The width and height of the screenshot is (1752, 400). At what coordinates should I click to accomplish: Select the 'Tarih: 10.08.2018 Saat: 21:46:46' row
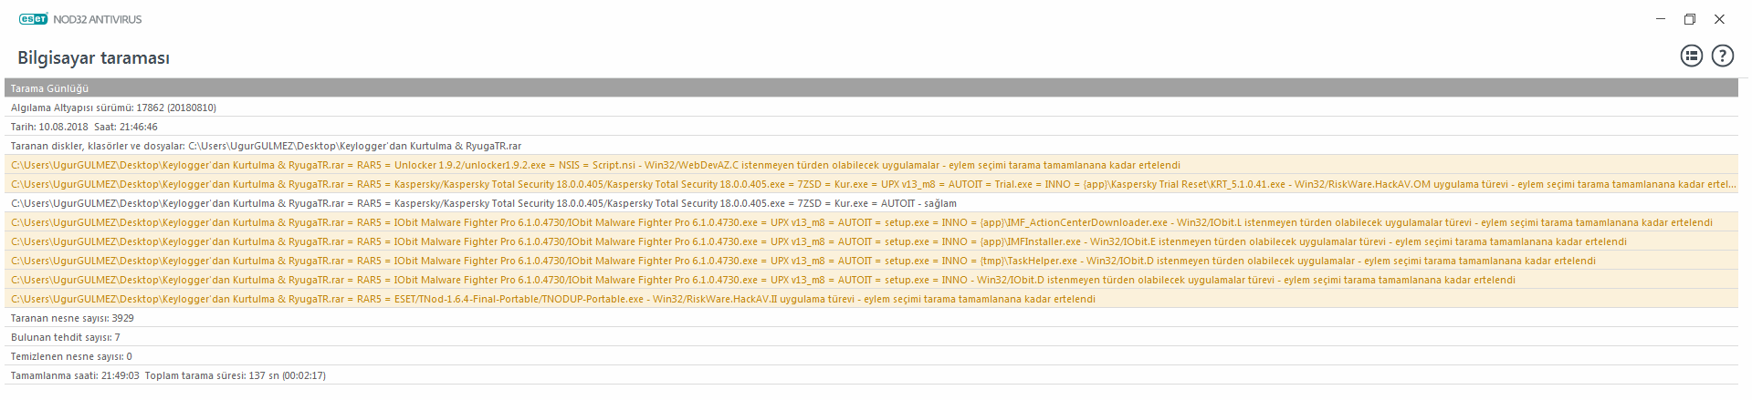coord(871,127)
